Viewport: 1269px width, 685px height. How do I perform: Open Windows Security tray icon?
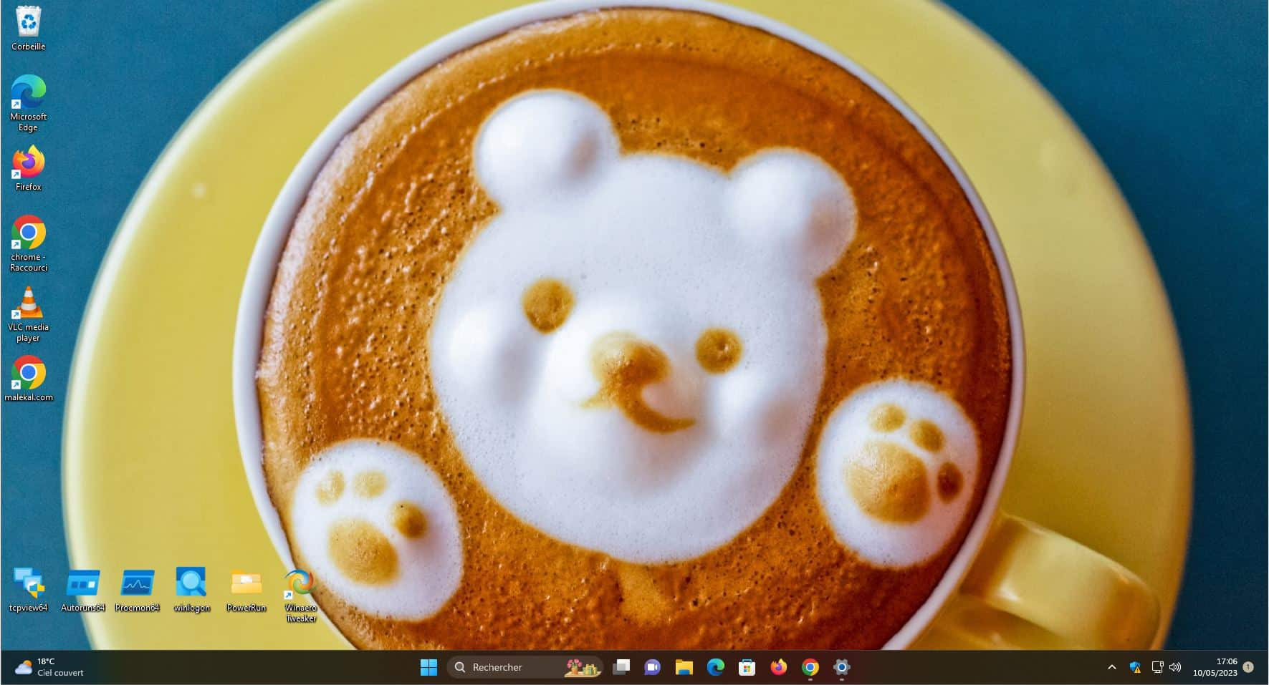point(1136,667)
